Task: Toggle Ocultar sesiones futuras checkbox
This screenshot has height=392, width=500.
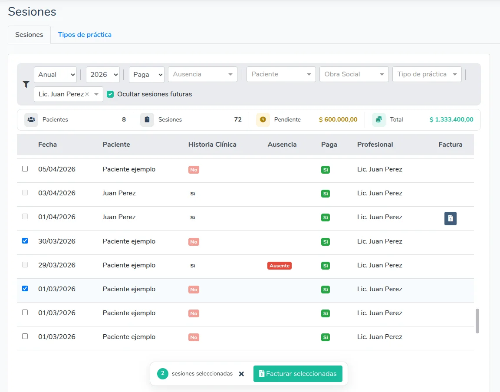Action: 110,94
